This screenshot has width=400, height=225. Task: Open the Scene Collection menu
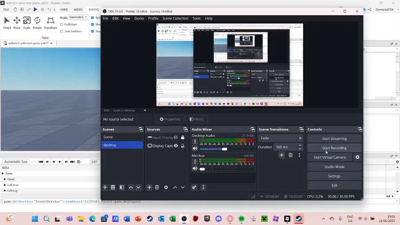click(175, 18)
